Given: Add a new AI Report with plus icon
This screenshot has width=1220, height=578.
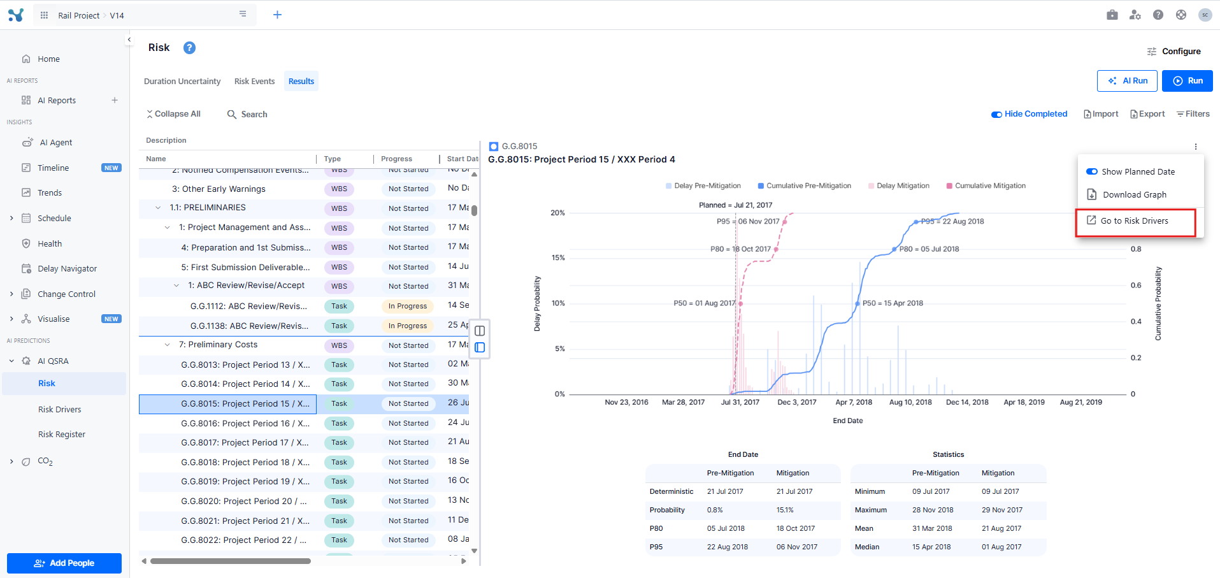Looking at the screenshot, I should click(x=115, y=100).
